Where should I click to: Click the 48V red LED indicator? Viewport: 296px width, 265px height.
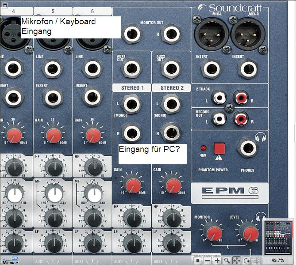(203, 148)
